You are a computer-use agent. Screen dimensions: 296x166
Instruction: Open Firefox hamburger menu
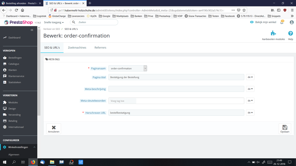(292, 10)
